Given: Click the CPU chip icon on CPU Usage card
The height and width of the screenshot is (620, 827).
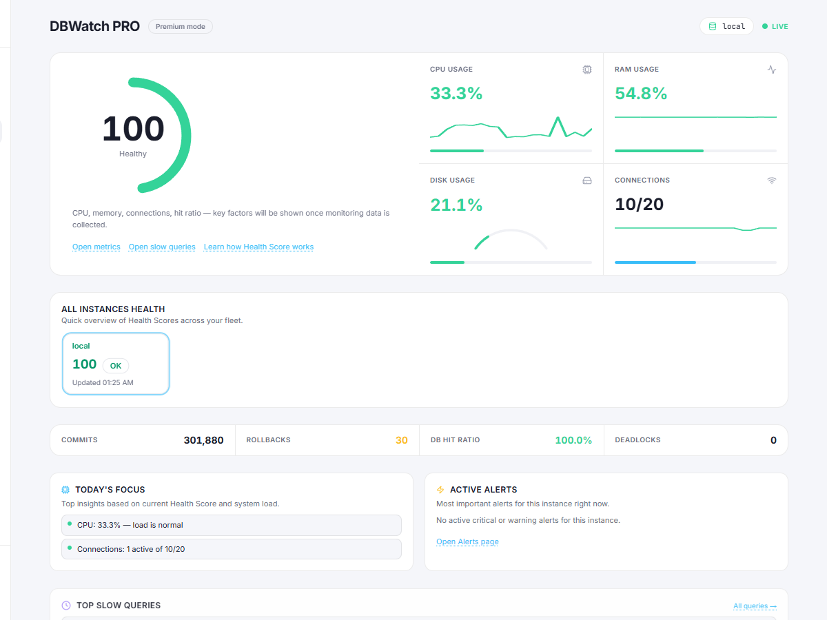Looking at the screenshot, I should (x=586, y=70).
